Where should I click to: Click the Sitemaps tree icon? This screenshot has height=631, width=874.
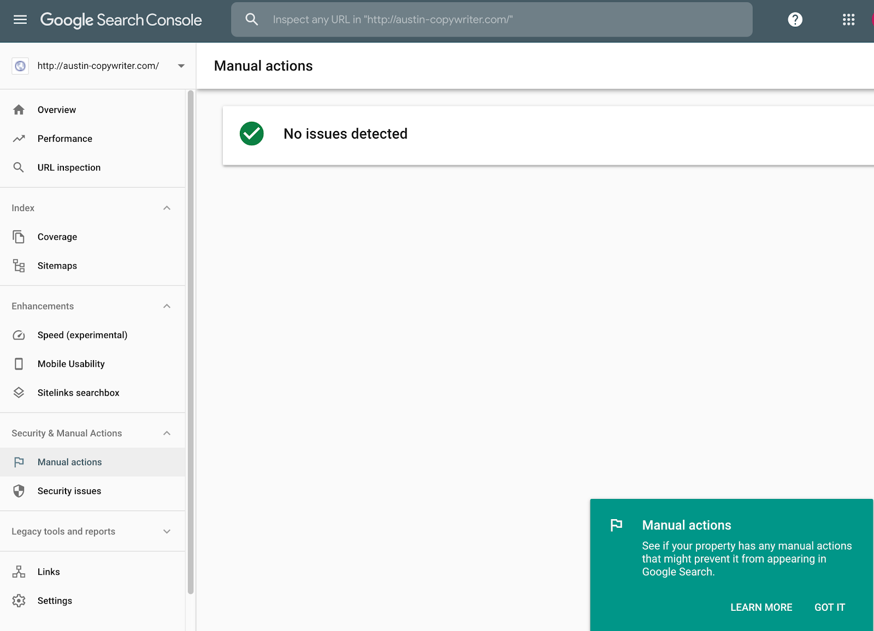click(19, 266)
